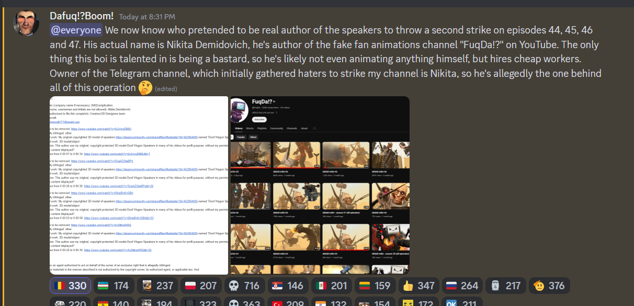Open the copyright complaint document image
This screenshot has width=634, height=306.
pos(139,185)
